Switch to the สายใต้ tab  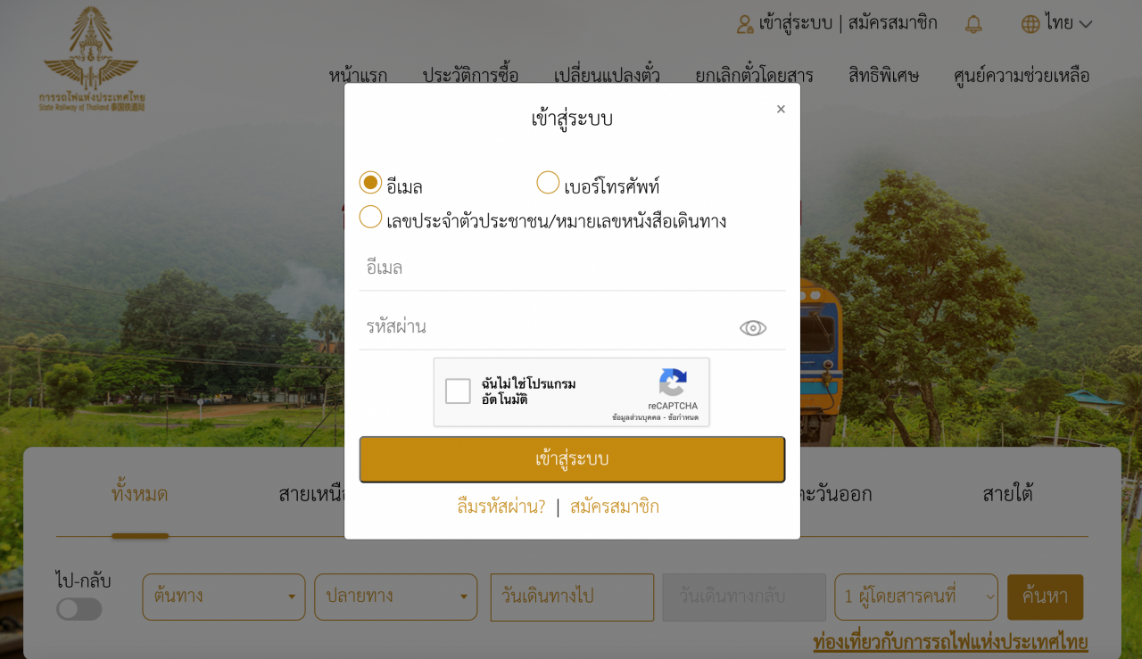[1008, 494]
